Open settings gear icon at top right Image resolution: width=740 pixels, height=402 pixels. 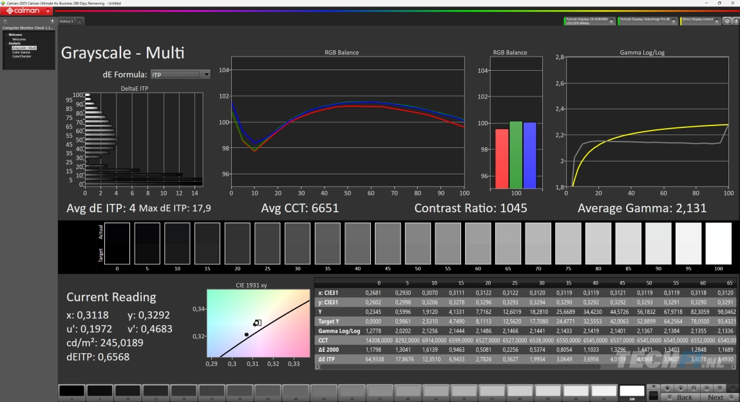[726, 21]
